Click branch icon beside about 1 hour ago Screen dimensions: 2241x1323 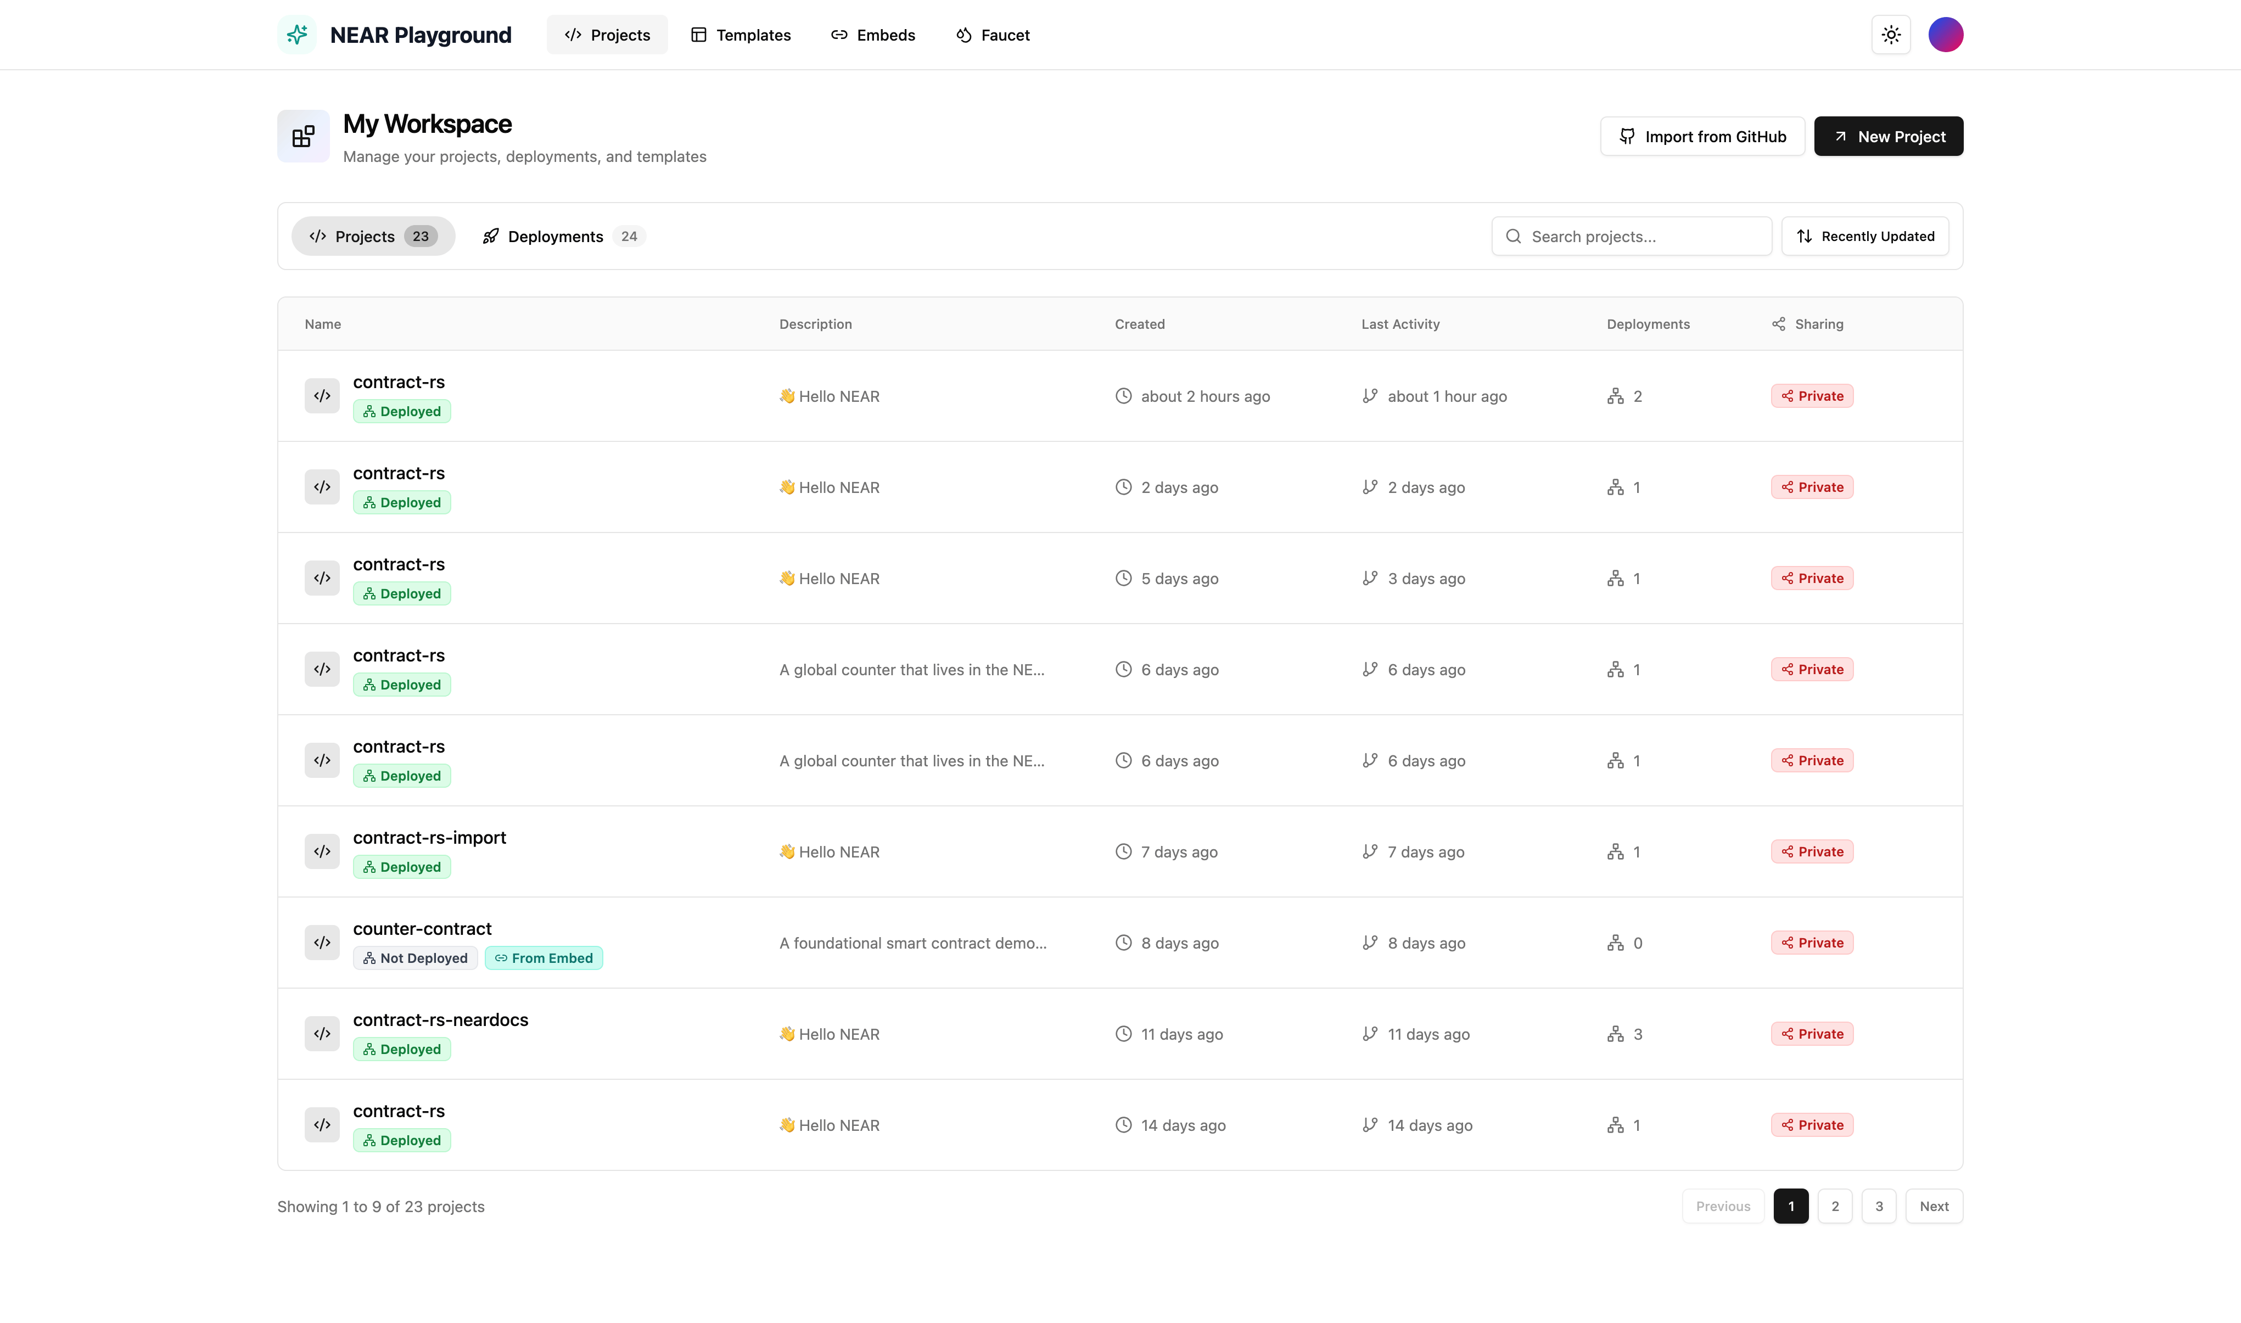click(x=1370, y=396)
